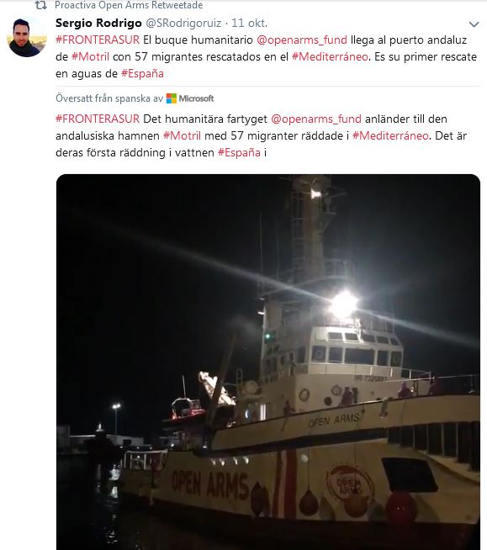Open @openarms_fund mention in Spanish text
The image size is (487, 550).
point(302,40)
